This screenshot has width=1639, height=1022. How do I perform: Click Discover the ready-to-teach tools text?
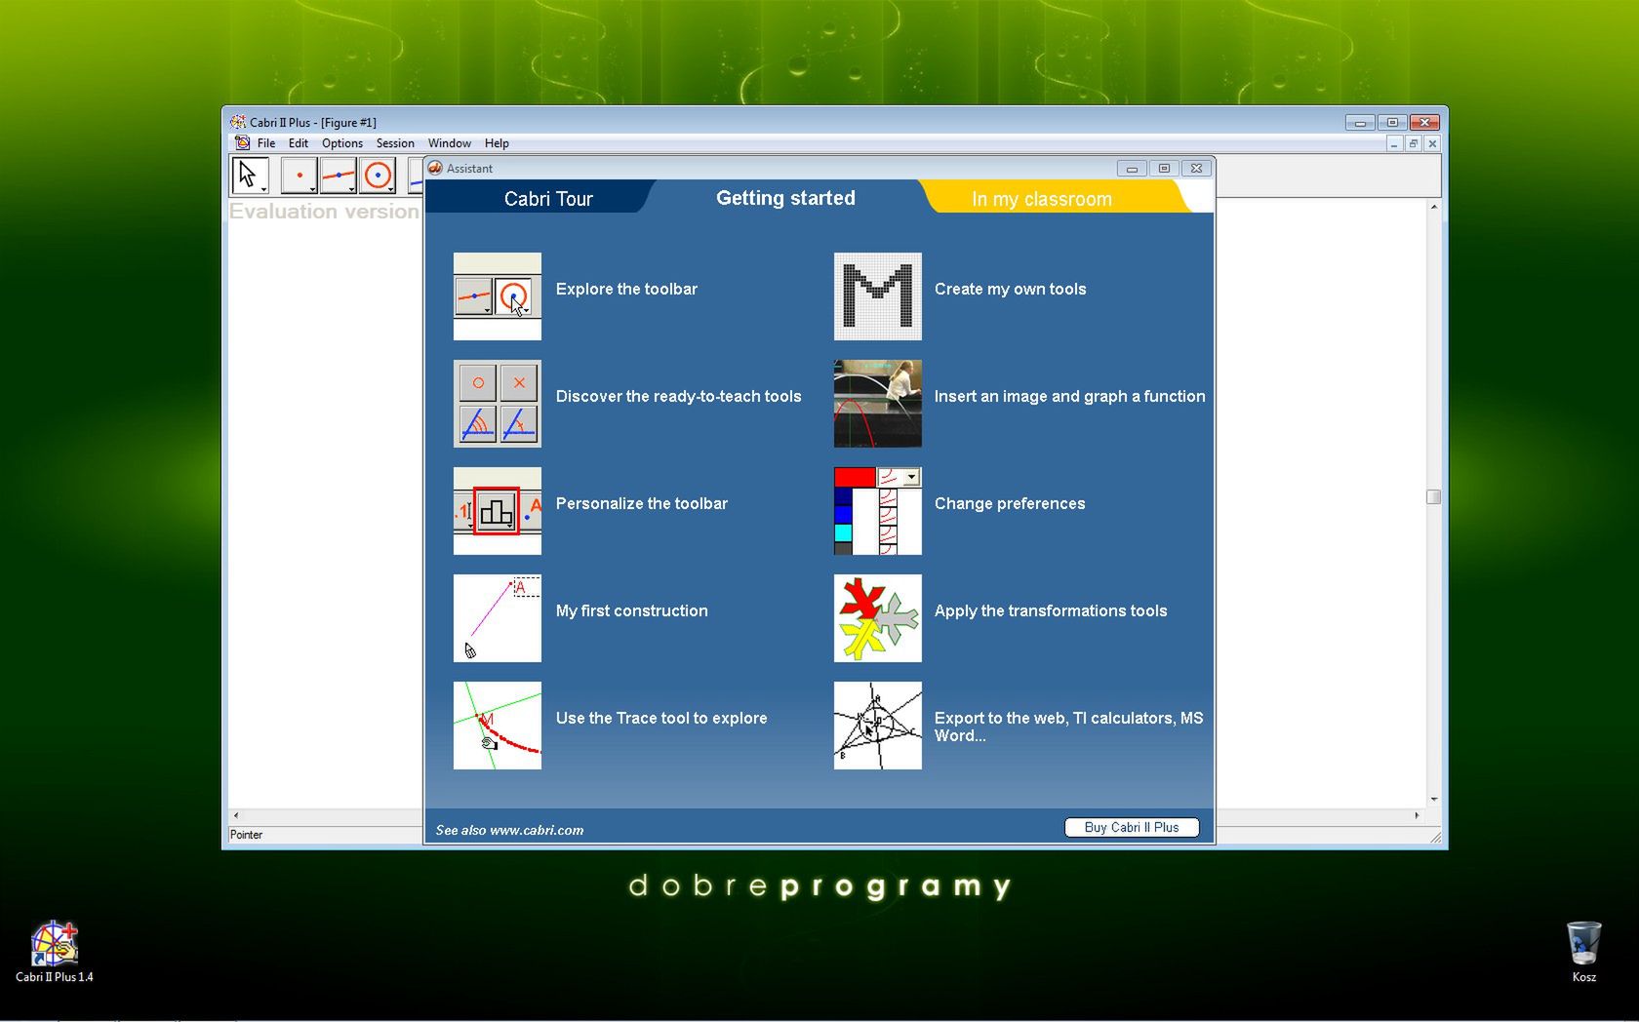pyautogui.click(x=678, y=397)
